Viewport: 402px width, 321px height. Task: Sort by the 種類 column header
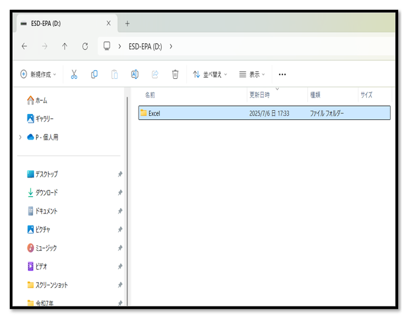click(x=315, y=95)
